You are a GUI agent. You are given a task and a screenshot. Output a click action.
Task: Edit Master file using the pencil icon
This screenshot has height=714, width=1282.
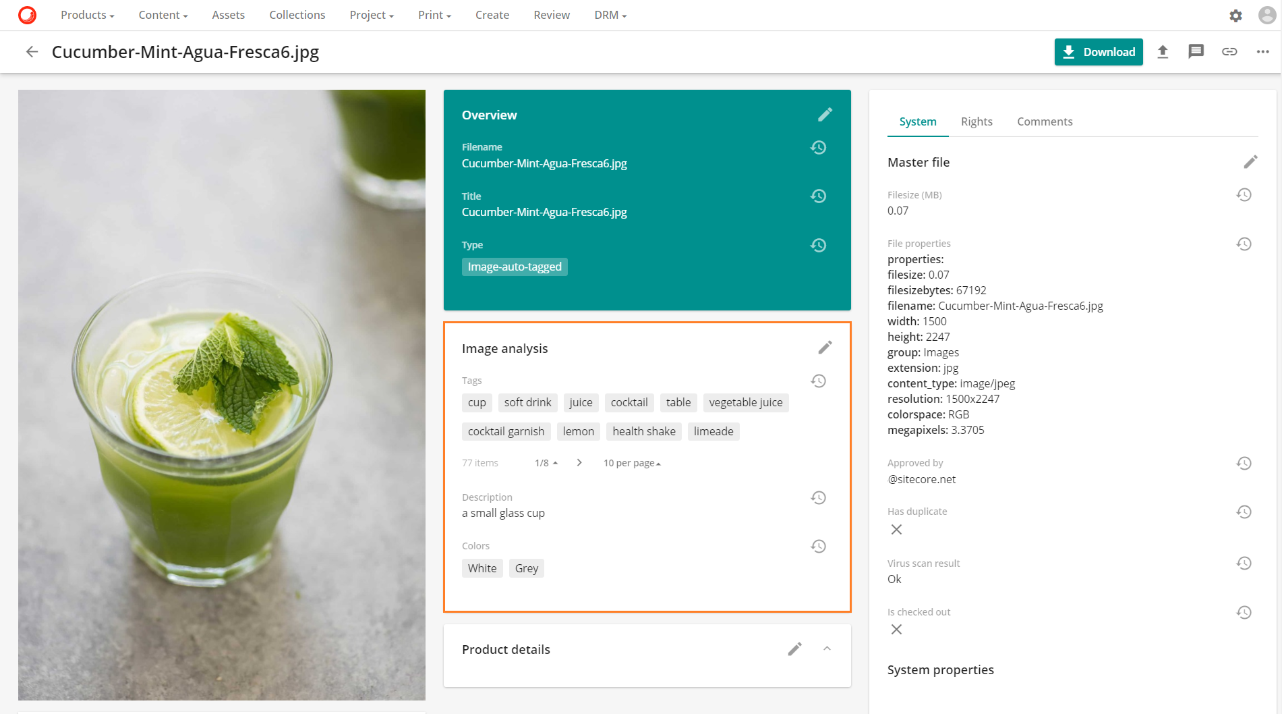(1250, 161)
